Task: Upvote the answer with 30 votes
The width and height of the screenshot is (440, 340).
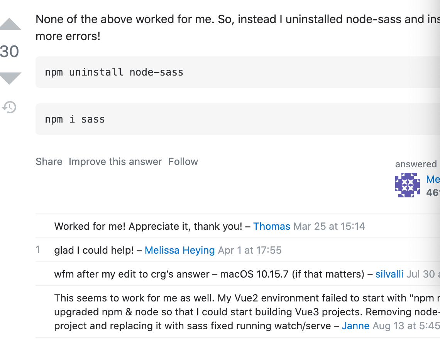Action: 10,24
